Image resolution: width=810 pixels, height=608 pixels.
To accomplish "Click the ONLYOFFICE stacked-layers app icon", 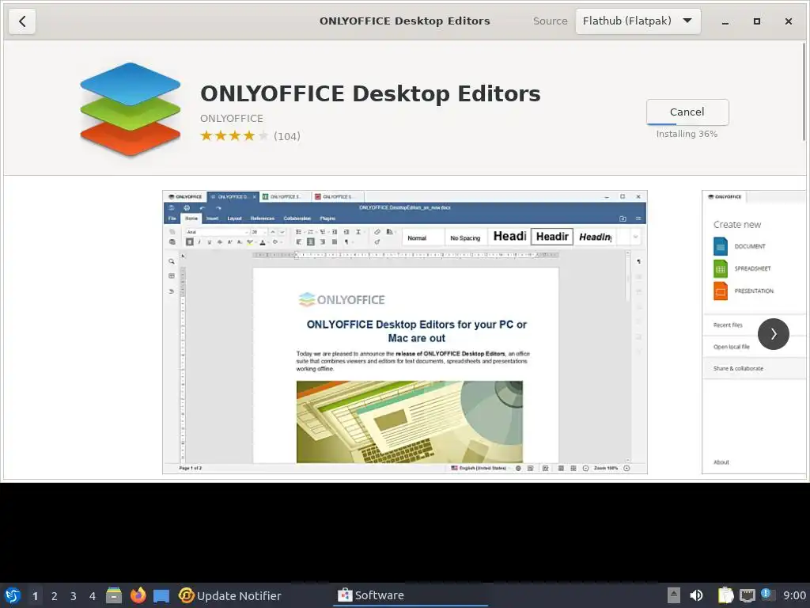I will pyautogui.click(x=131, y=108).
